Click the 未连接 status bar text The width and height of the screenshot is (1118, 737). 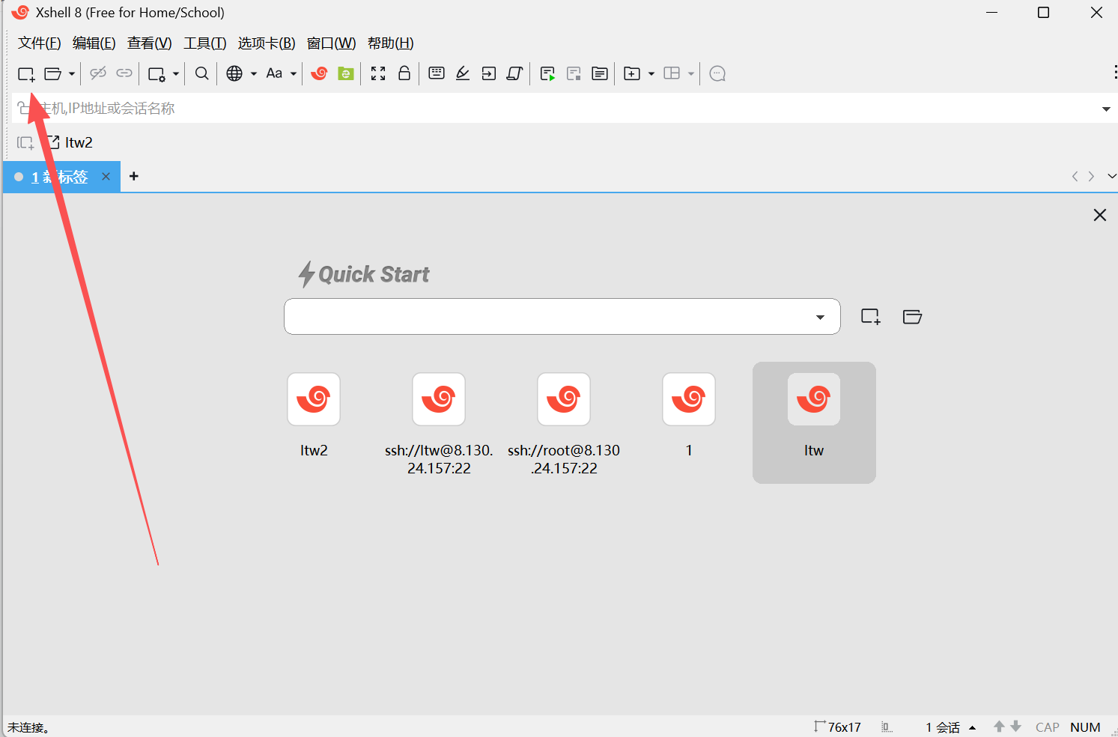click(28, 727)
